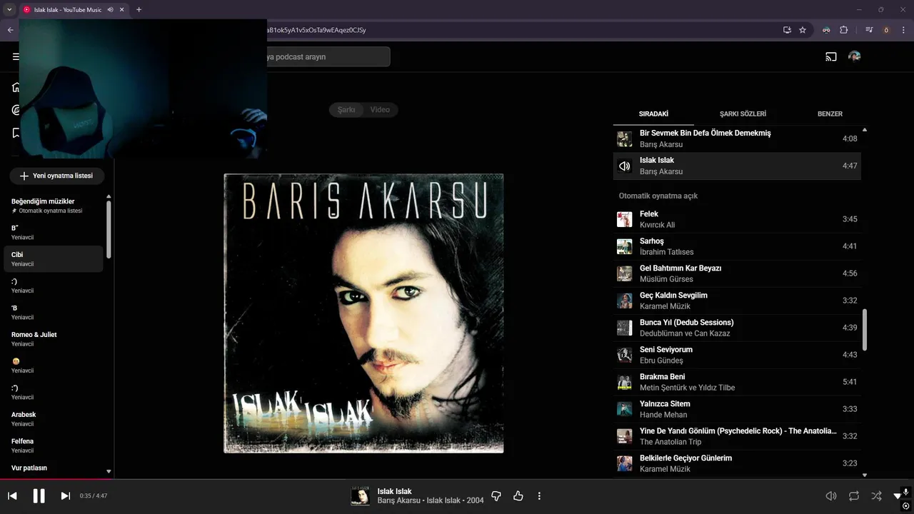Click the search input field
Screen dimensions: 914x514
327,56
